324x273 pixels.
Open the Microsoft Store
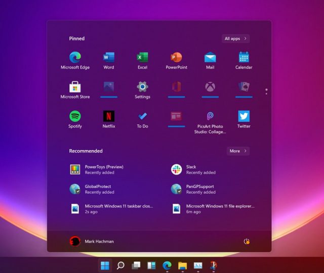[75, 87]
